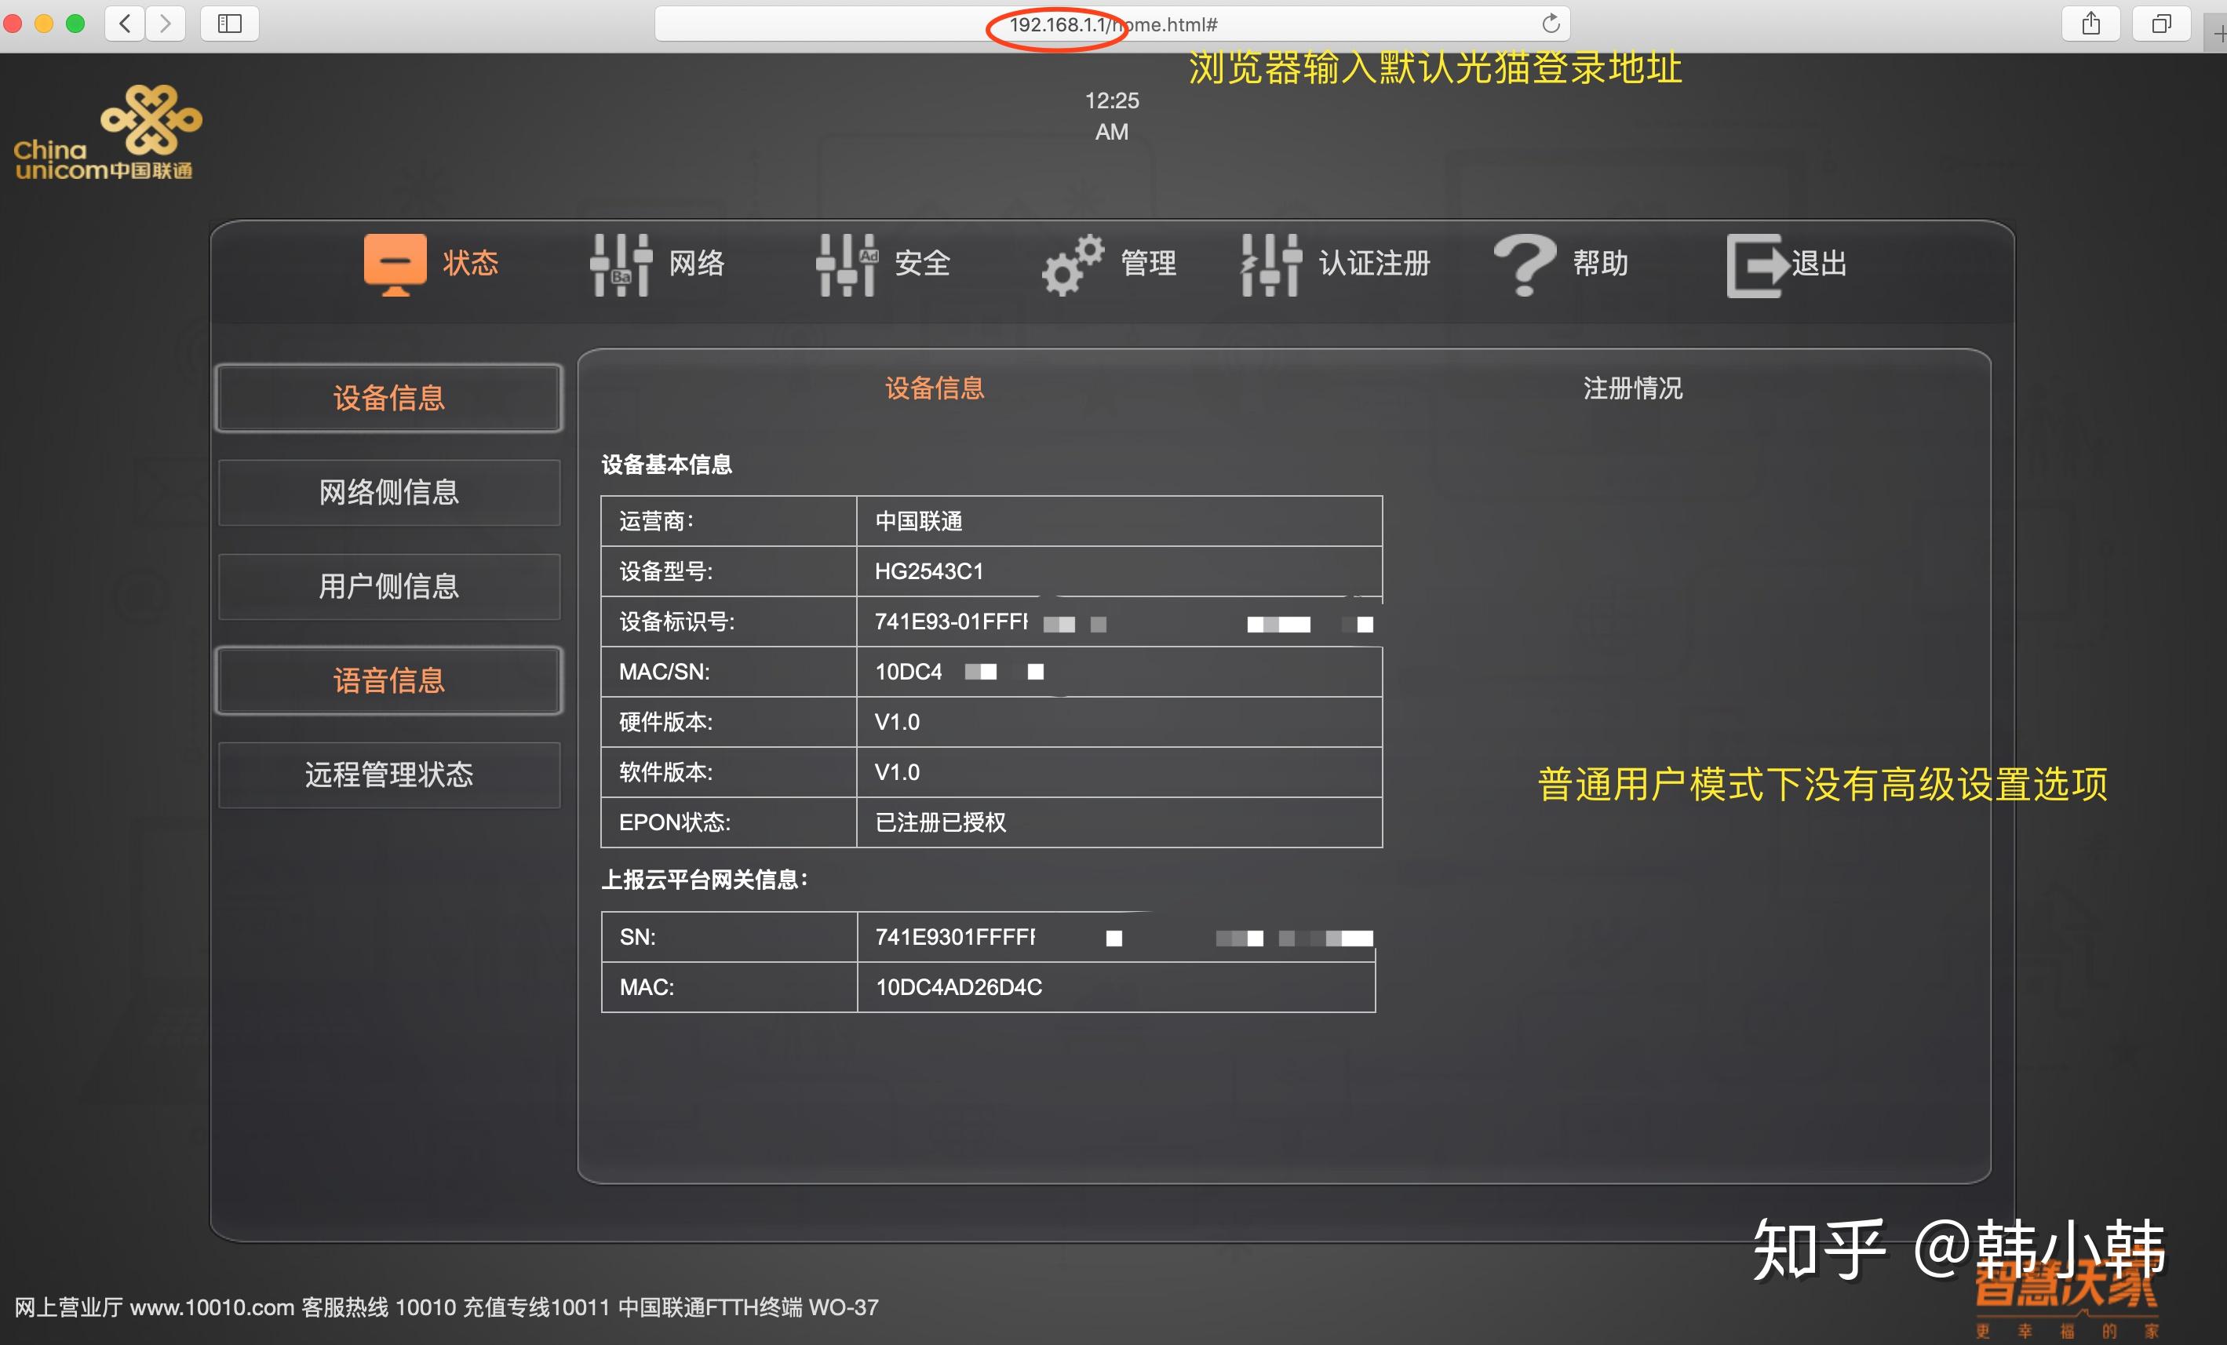2227x1345 pixels.
Task: Click the MAC/SN value 10DC4
Action: point(909,672)
